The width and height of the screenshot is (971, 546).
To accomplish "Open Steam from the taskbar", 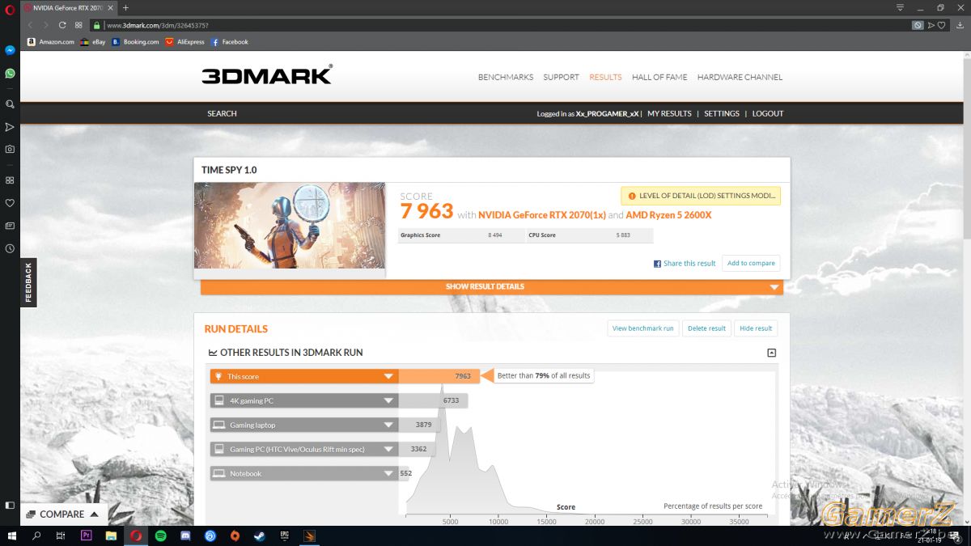I will pos(259,535).
